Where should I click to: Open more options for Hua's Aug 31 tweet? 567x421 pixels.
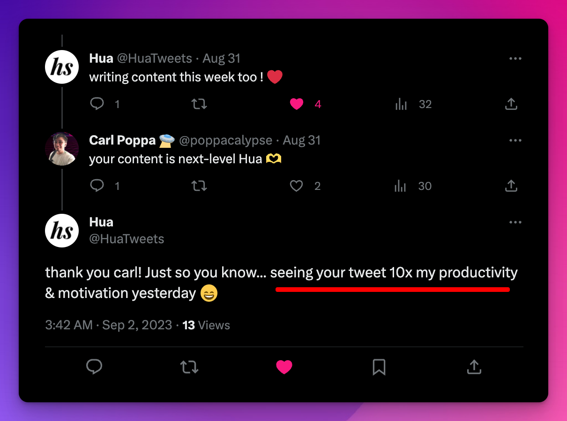515,59
